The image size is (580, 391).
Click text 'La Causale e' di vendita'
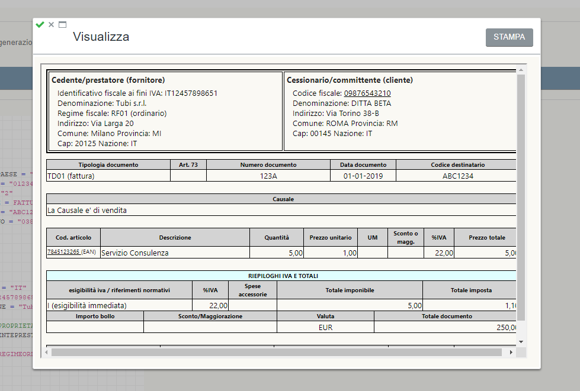click(x=87, y=211)
